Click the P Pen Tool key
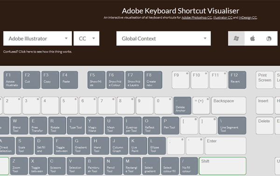The height and width of the screenshot is (176, 280). tap(170, 125)
